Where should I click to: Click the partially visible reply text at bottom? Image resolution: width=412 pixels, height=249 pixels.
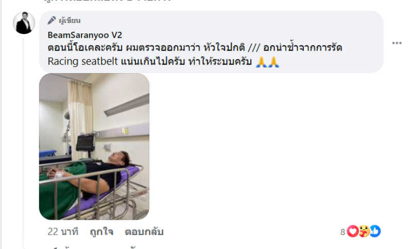[x=95, y=247]
